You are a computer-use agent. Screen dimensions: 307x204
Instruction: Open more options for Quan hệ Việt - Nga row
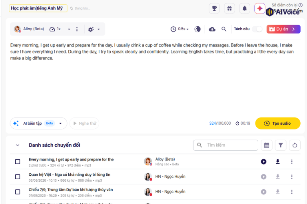[x=292, y=177]
